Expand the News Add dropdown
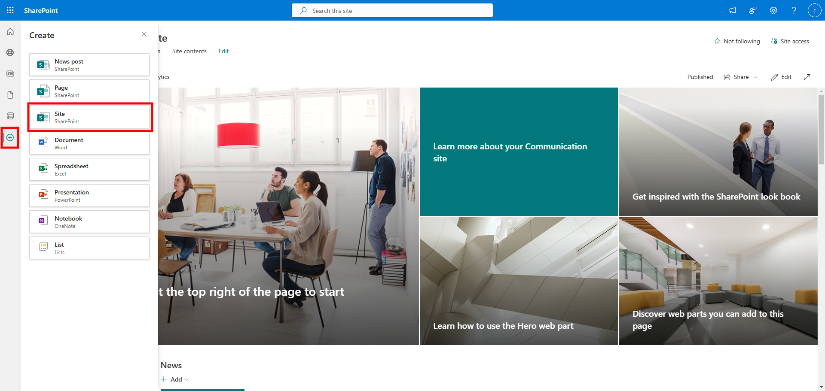Image resolution: width=825 pixels, height=391 pixels. [175, 379]
